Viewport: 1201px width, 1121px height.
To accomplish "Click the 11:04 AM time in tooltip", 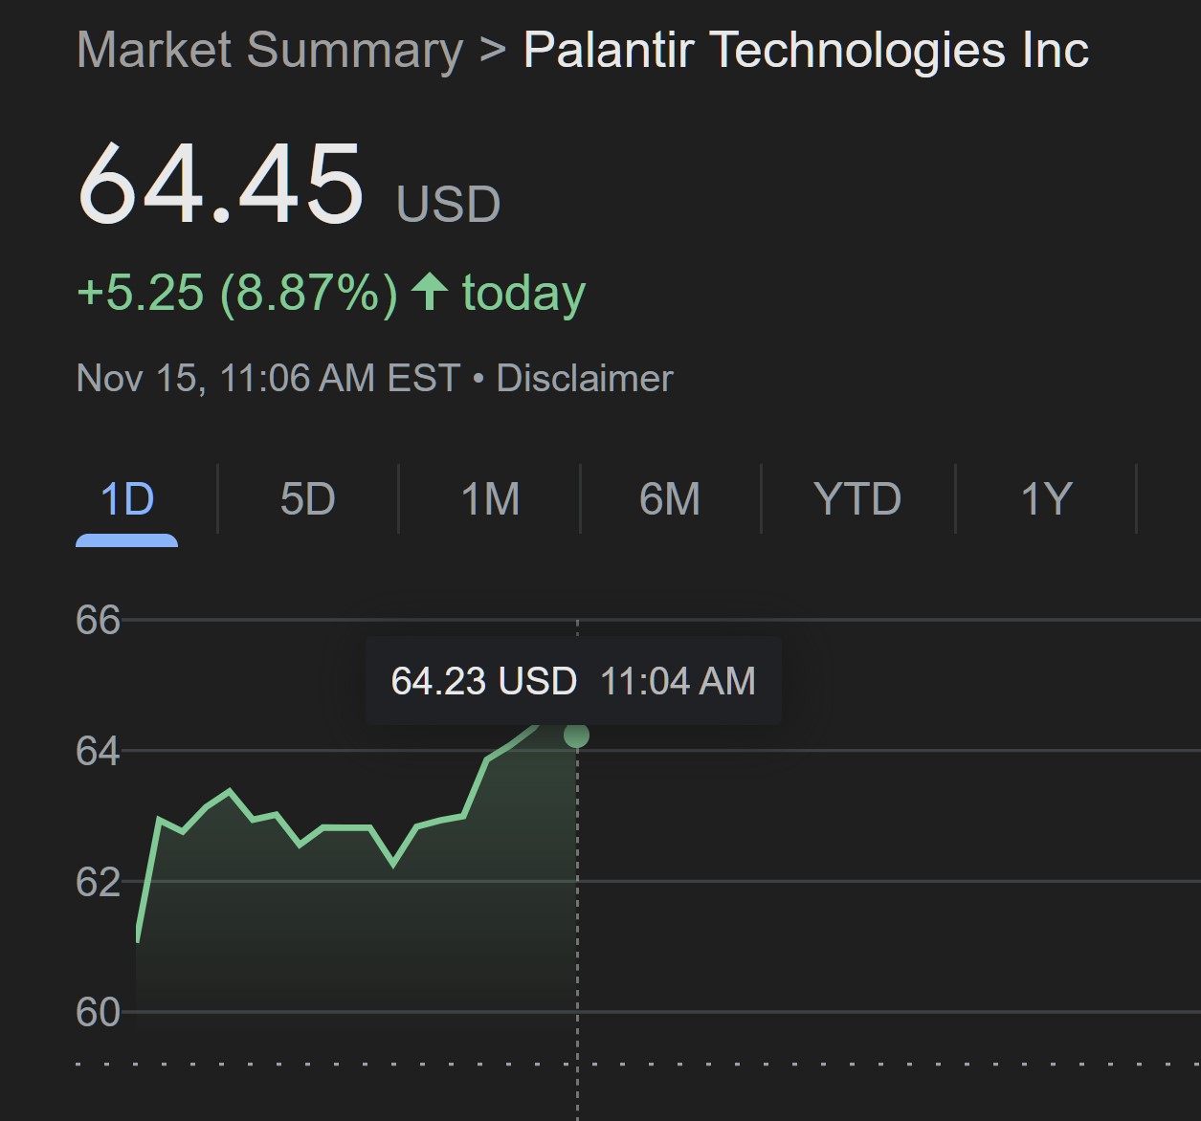I will point(678,681).
